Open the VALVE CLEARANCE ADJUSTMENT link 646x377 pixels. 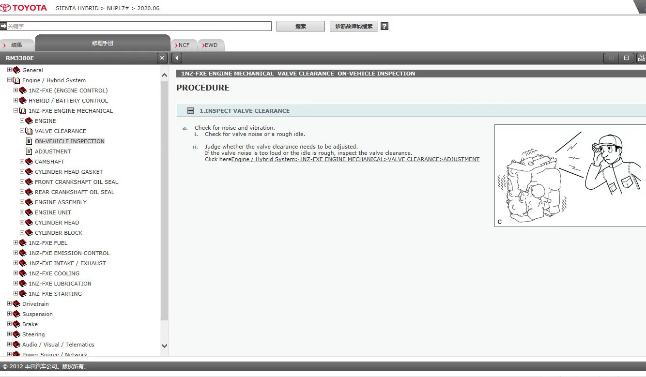click(x=355, y=159)
